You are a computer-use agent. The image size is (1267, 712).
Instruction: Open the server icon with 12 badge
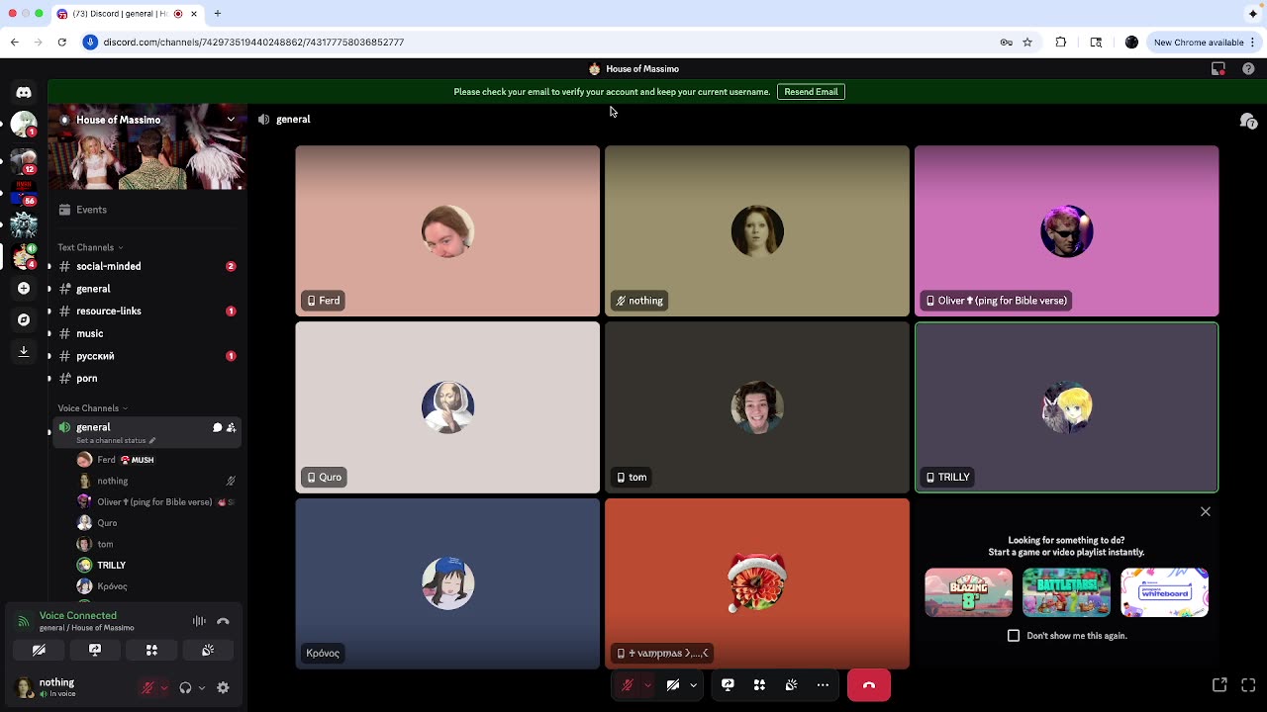tap(24, 159)
